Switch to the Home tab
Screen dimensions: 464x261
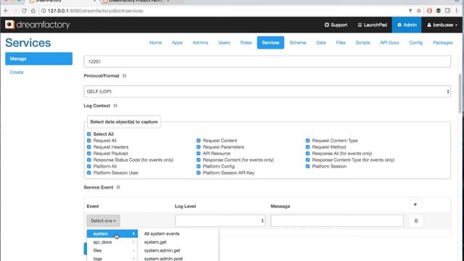pos(156,43)
